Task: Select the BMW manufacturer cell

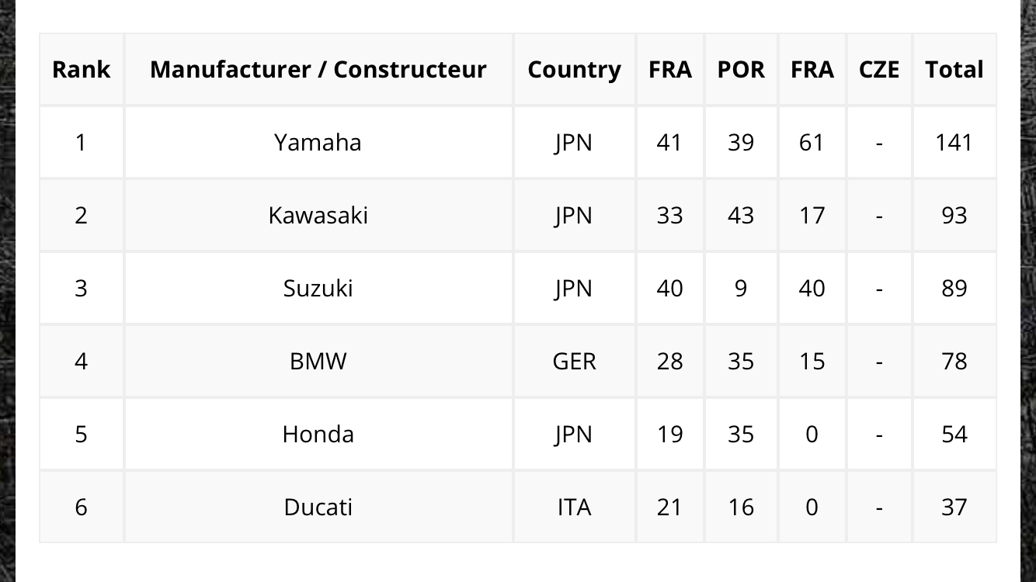Action: coord(318,362)
